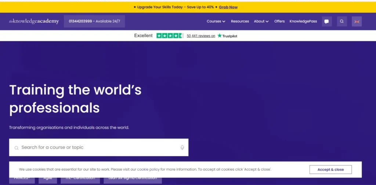Click the phone number 01344203999 button
The image size is (376, 185).
pos(94,21)
